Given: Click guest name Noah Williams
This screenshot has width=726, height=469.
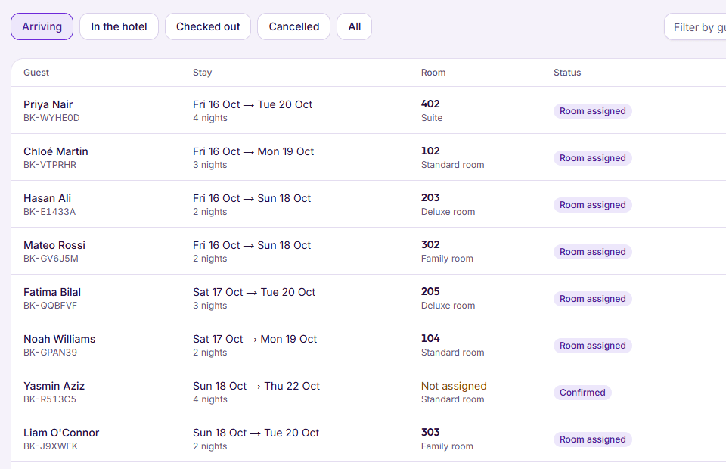Looking at the screenshot, I should [x=59, y=338].
